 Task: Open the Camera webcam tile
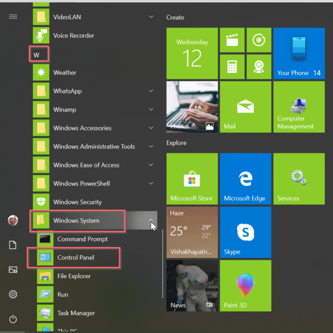click(258, 67)
